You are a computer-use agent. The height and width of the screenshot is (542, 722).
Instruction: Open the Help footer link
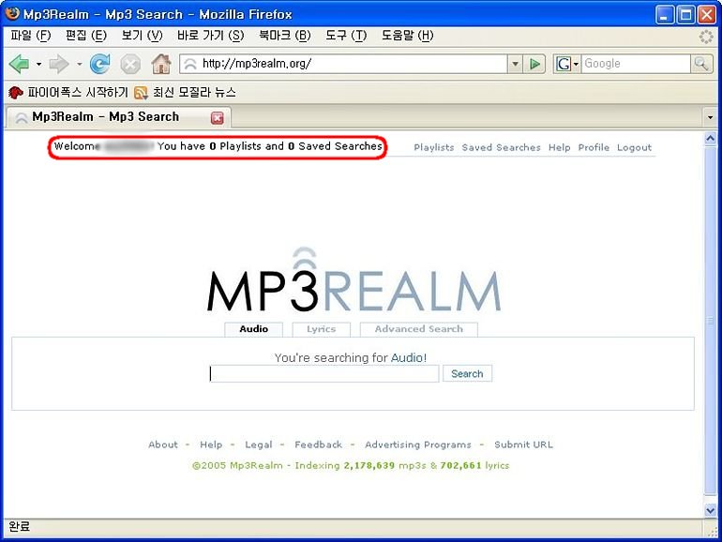(x=211, y=444)
